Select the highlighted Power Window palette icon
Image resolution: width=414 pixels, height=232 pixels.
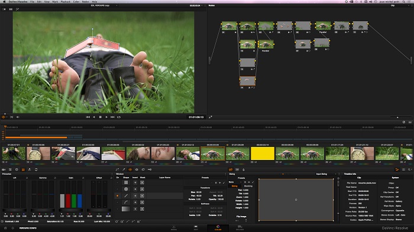[x=130, y=169]
